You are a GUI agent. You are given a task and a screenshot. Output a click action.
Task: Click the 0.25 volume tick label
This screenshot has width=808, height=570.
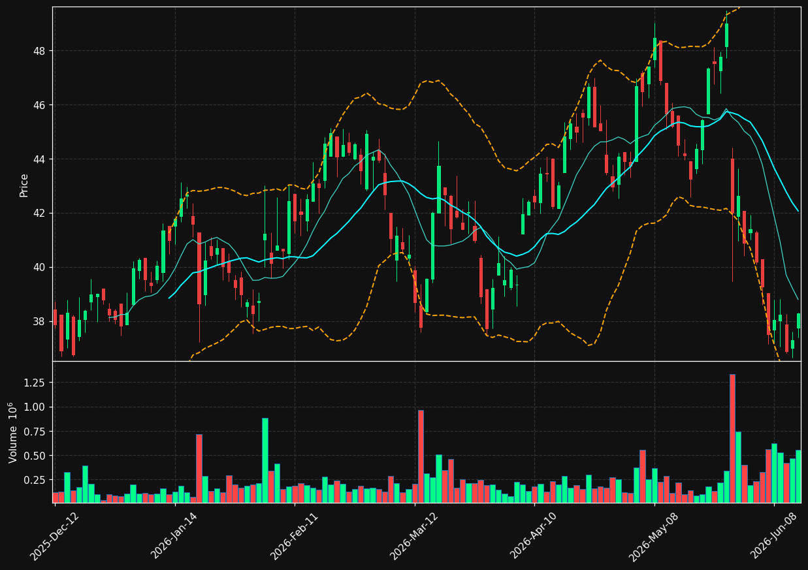pos(36,480)
